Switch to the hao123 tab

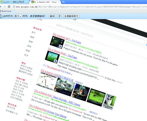coord(14,2)
